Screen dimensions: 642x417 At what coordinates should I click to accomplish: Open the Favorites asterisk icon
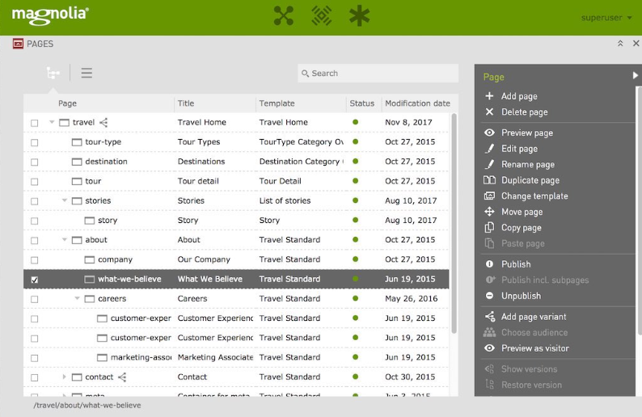point(359,16)
